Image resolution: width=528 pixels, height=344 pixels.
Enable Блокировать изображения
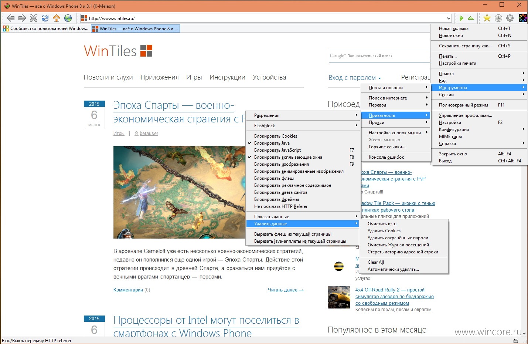click(303, 164)
